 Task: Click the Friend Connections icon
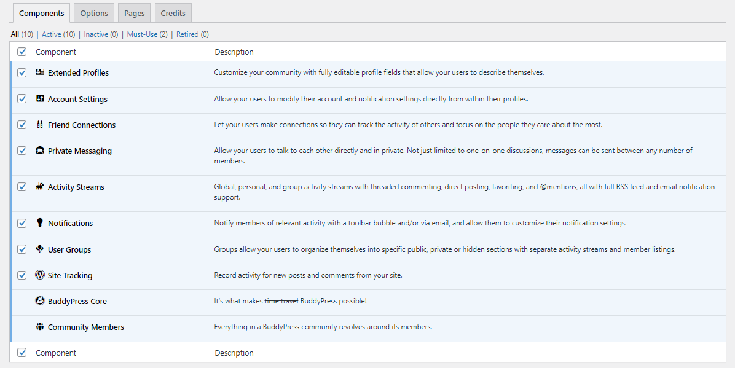coord(40,124)
